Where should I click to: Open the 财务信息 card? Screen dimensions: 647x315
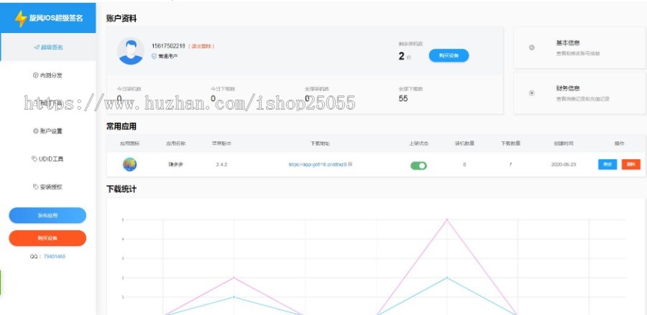point(579,93)
